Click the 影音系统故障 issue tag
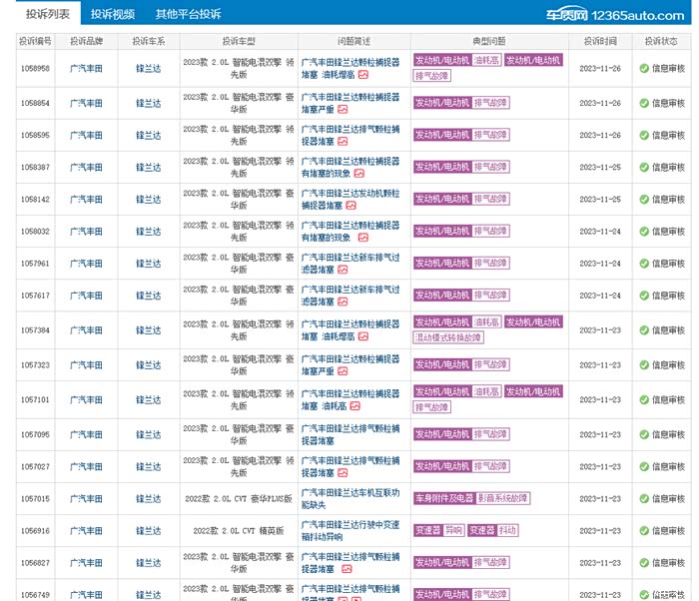The width and height of the screenshot is (699, 601). coord(503,498)
